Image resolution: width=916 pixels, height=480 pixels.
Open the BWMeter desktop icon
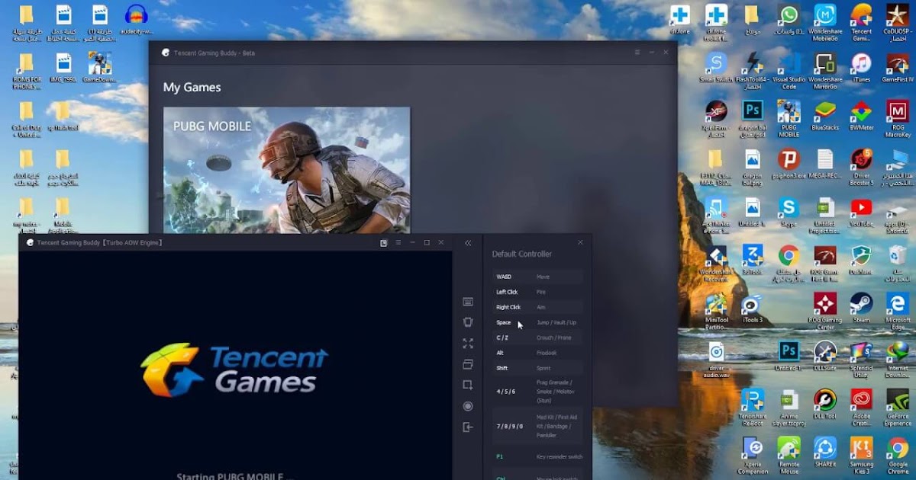[861, 116]
